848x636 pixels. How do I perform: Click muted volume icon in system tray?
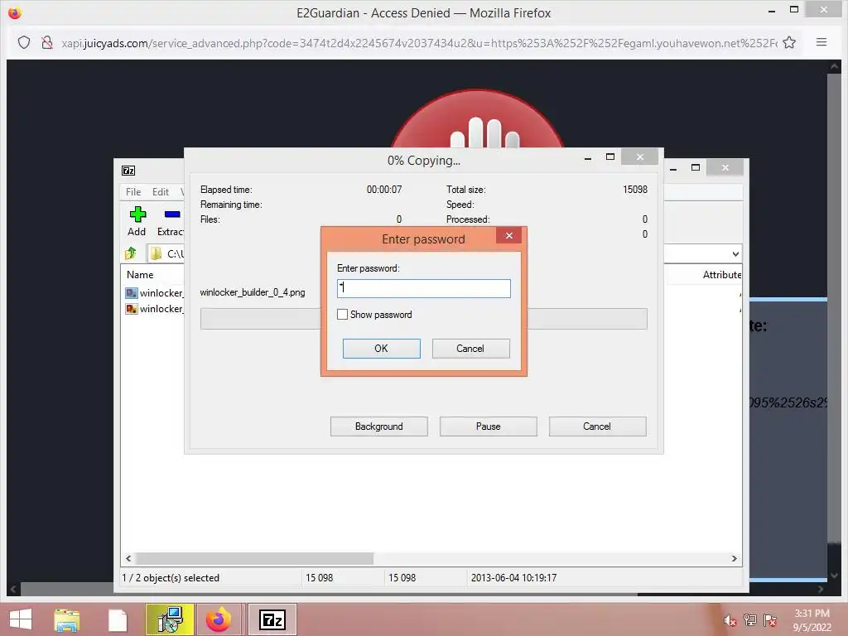[x=730, y=620]
